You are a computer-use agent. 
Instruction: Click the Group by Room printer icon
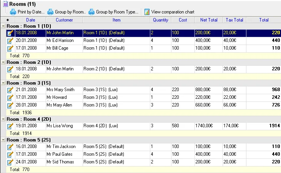pyautogui.click(x=50, y=12)
